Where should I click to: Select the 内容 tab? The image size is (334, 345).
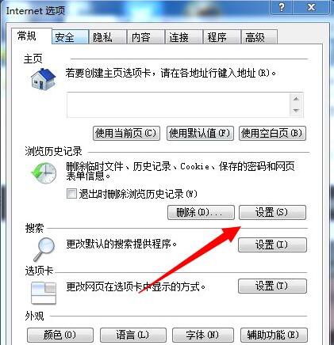pyautogui.click(x=145, y=37)
